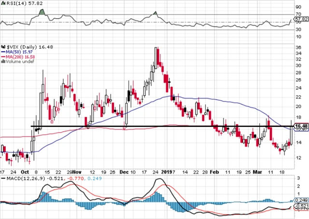This screenshot has height=219, width=309.
Task: Click the 2019 label on date axis
Action: [x=167, y=171]
